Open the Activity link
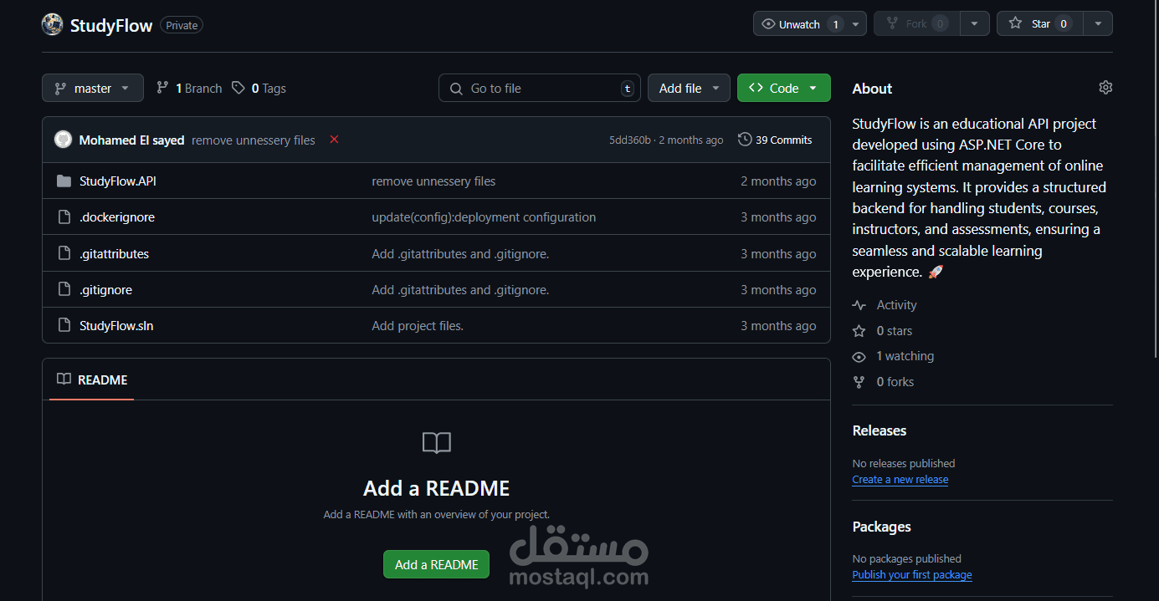This screenshot has width=1159, height=601. point(896,305)
